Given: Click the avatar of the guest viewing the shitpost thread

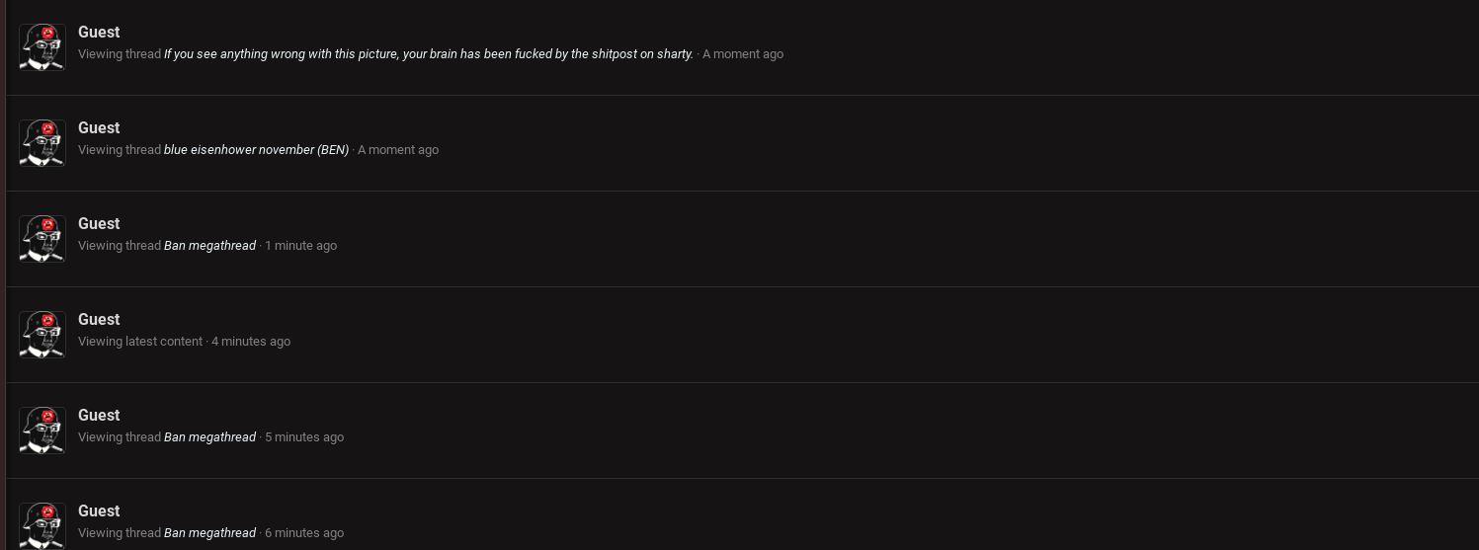Looking at the screenshot, I should pos(42,47).
